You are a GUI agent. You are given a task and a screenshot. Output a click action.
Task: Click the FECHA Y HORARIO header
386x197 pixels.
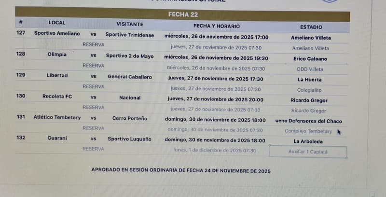216,26
